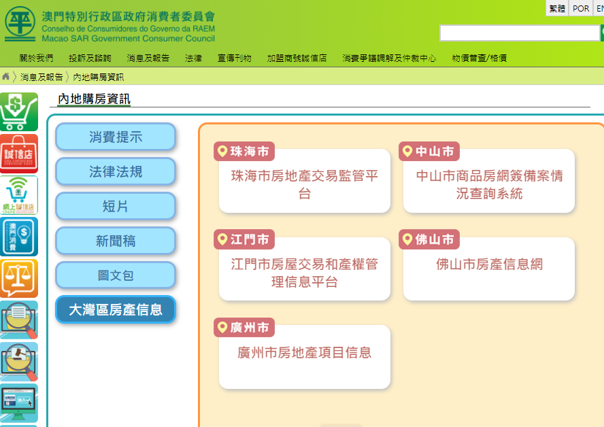Open 佛山市房產信息網 link

[489, 264]
